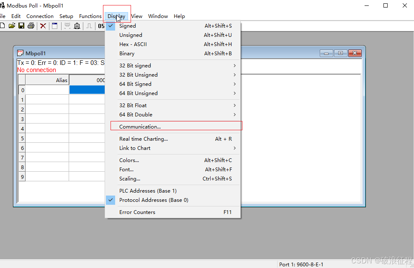Viewport: 414px width, 268px height.
Task: Minimize the Mbpoll1 child window
Action: [327, 53]
